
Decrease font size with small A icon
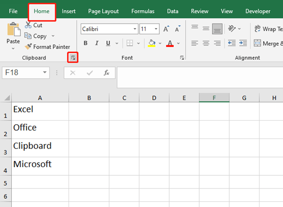178,29
